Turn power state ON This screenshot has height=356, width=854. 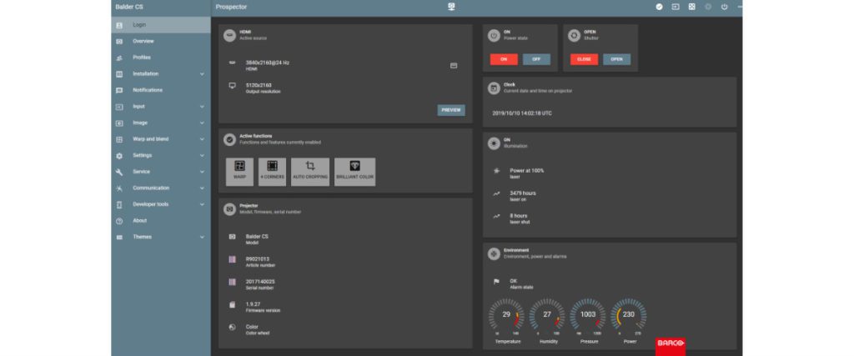click(x=504, y=59)
